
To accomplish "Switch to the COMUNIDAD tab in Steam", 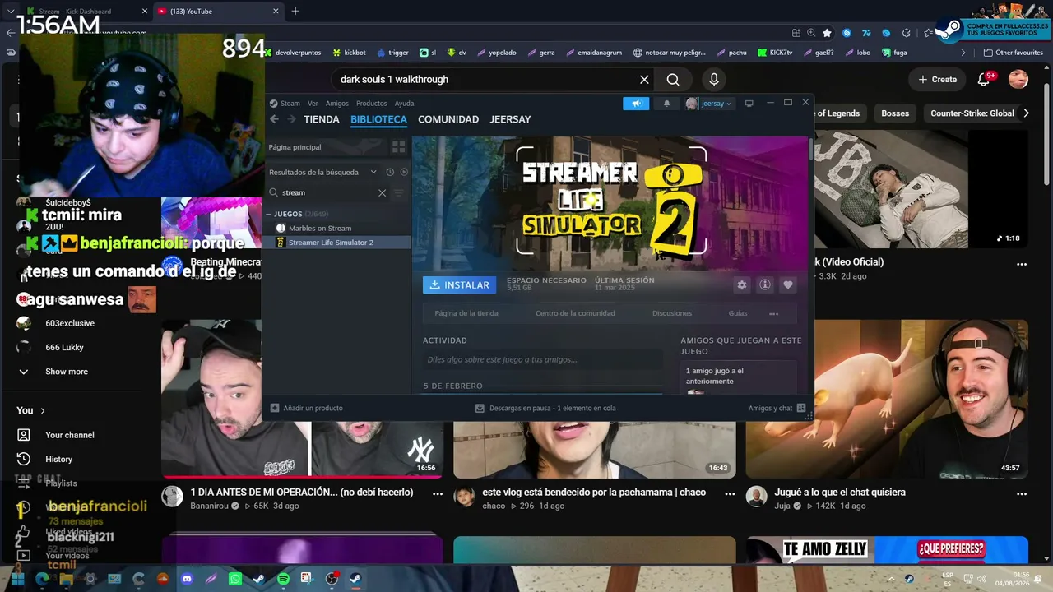I will tap(448, 119).
